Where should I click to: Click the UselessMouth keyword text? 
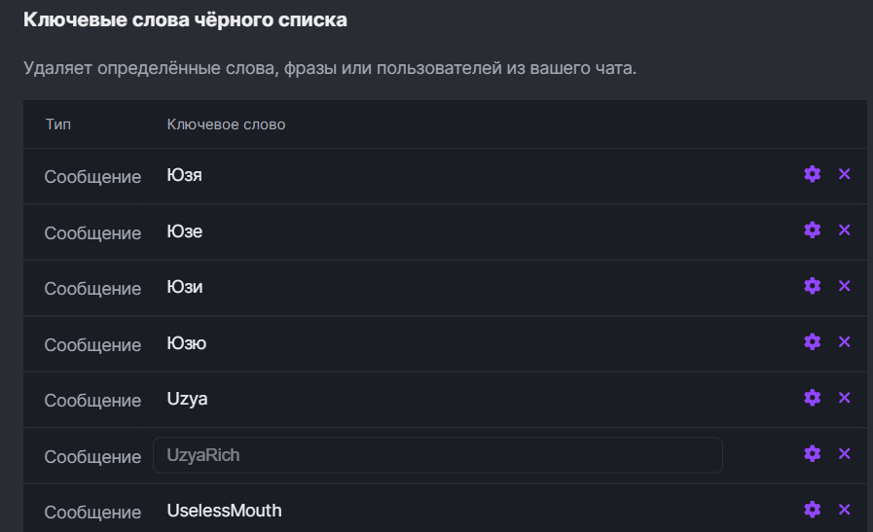click(224, 511)
